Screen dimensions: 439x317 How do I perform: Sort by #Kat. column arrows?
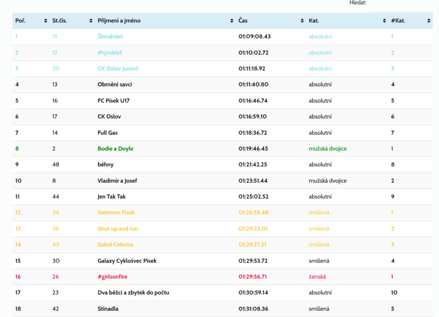click(429, 21)
